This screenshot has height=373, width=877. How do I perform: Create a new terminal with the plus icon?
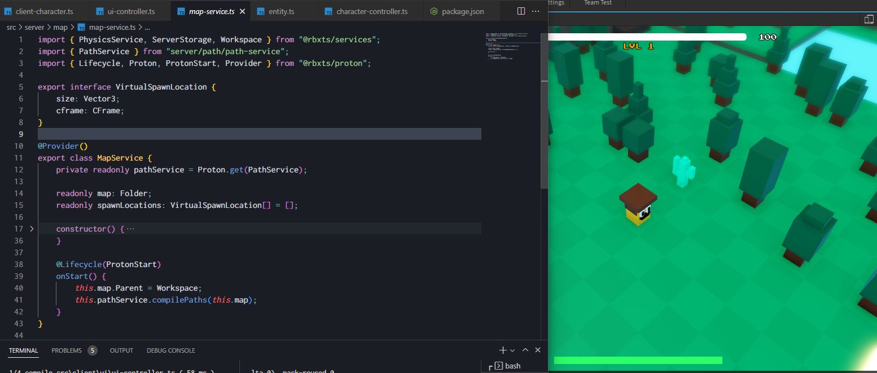point(502,350)
